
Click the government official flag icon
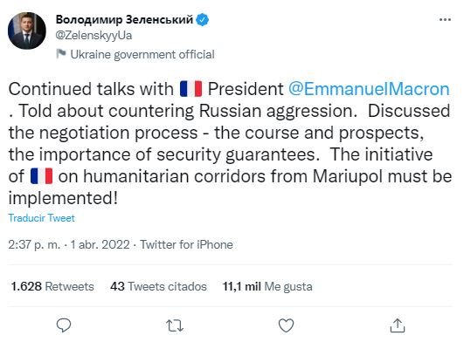pos(61,54)
